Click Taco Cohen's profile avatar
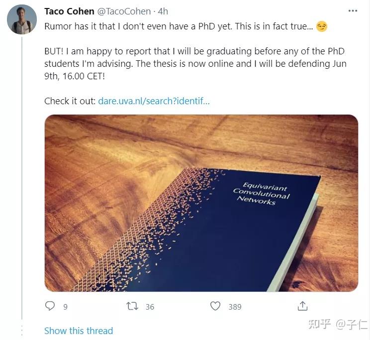The height and width of the screenshot is (340, 377). (x=22, y=19)
